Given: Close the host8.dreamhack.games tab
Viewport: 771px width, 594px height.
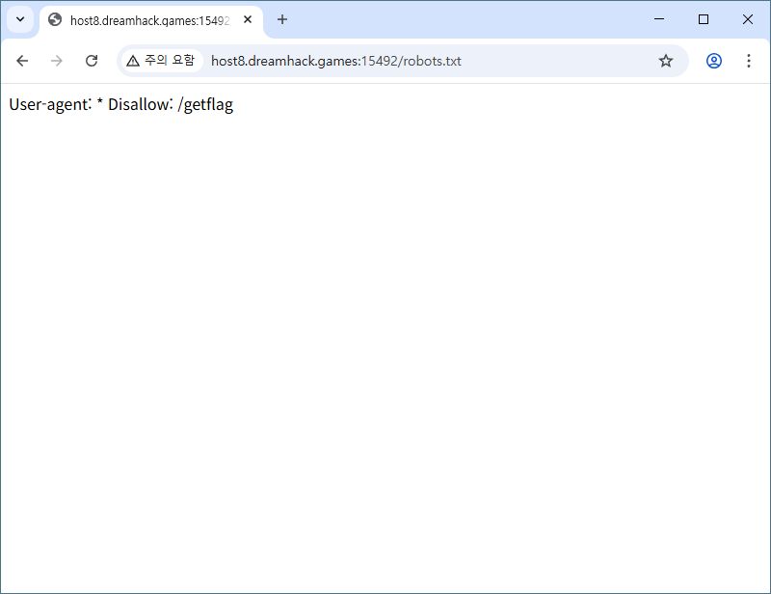Looking at the screenshot, I should [248, 19].
